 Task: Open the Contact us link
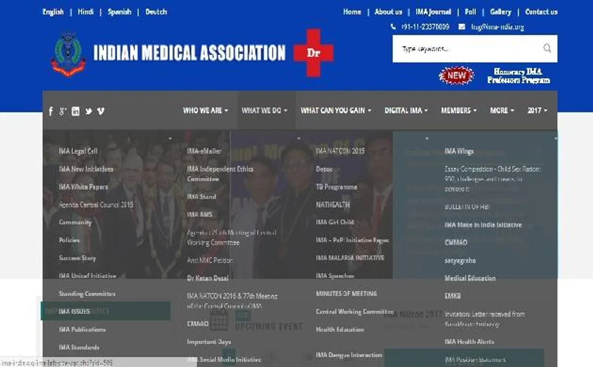pos(541,12)
